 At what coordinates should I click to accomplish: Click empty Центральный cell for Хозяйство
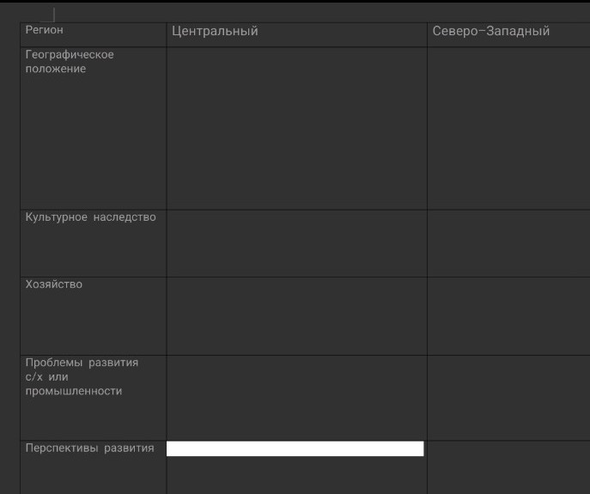[296, 316]
